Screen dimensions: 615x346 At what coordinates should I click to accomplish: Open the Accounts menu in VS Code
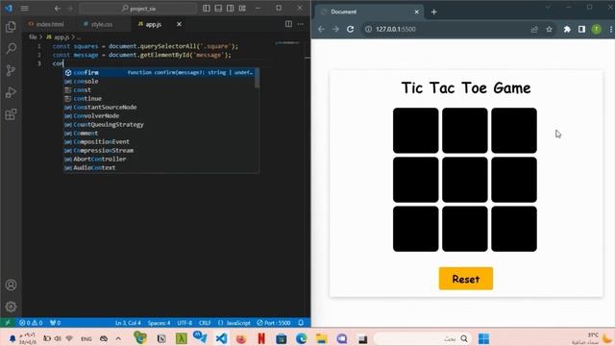pyautogui.click(x=11, y=284)
